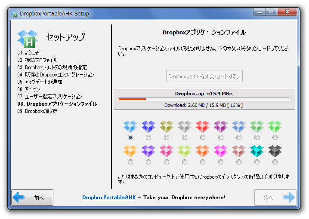309x219 pixels.
Task: Close the DropboxPortableAHK Setup window
Action: click(287, 12)
